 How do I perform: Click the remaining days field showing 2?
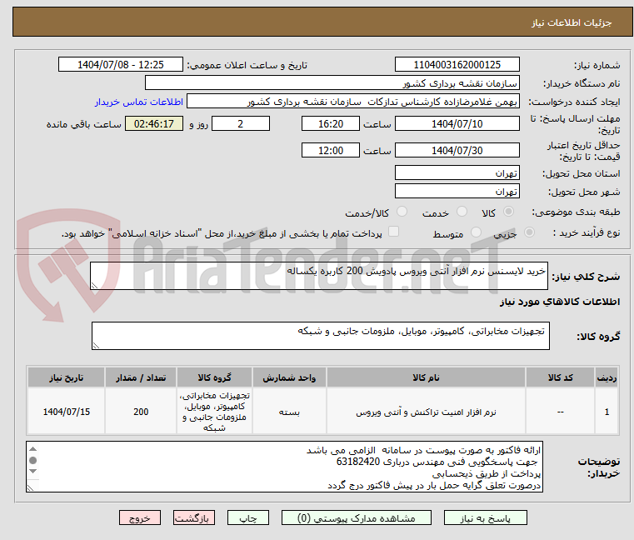pyautogui.click(x=241, y=124)
